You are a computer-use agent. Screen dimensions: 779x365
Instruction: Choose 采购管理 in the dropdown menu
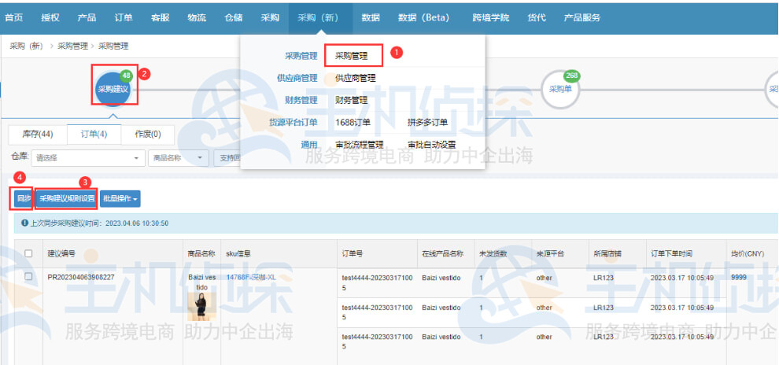tap(352, 56)
